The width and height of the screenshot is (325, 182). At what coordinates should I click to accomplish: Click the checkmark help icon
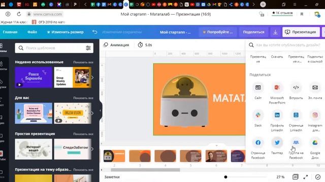318,177
